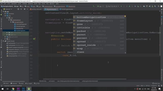
Task: Open Windows Start menu
Action: [2, 89]
